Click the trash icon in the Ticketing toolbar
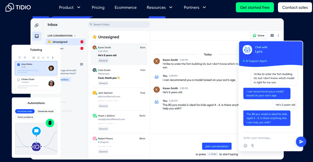The width and height of the screenshot is (313, 162). click(52, 57)
